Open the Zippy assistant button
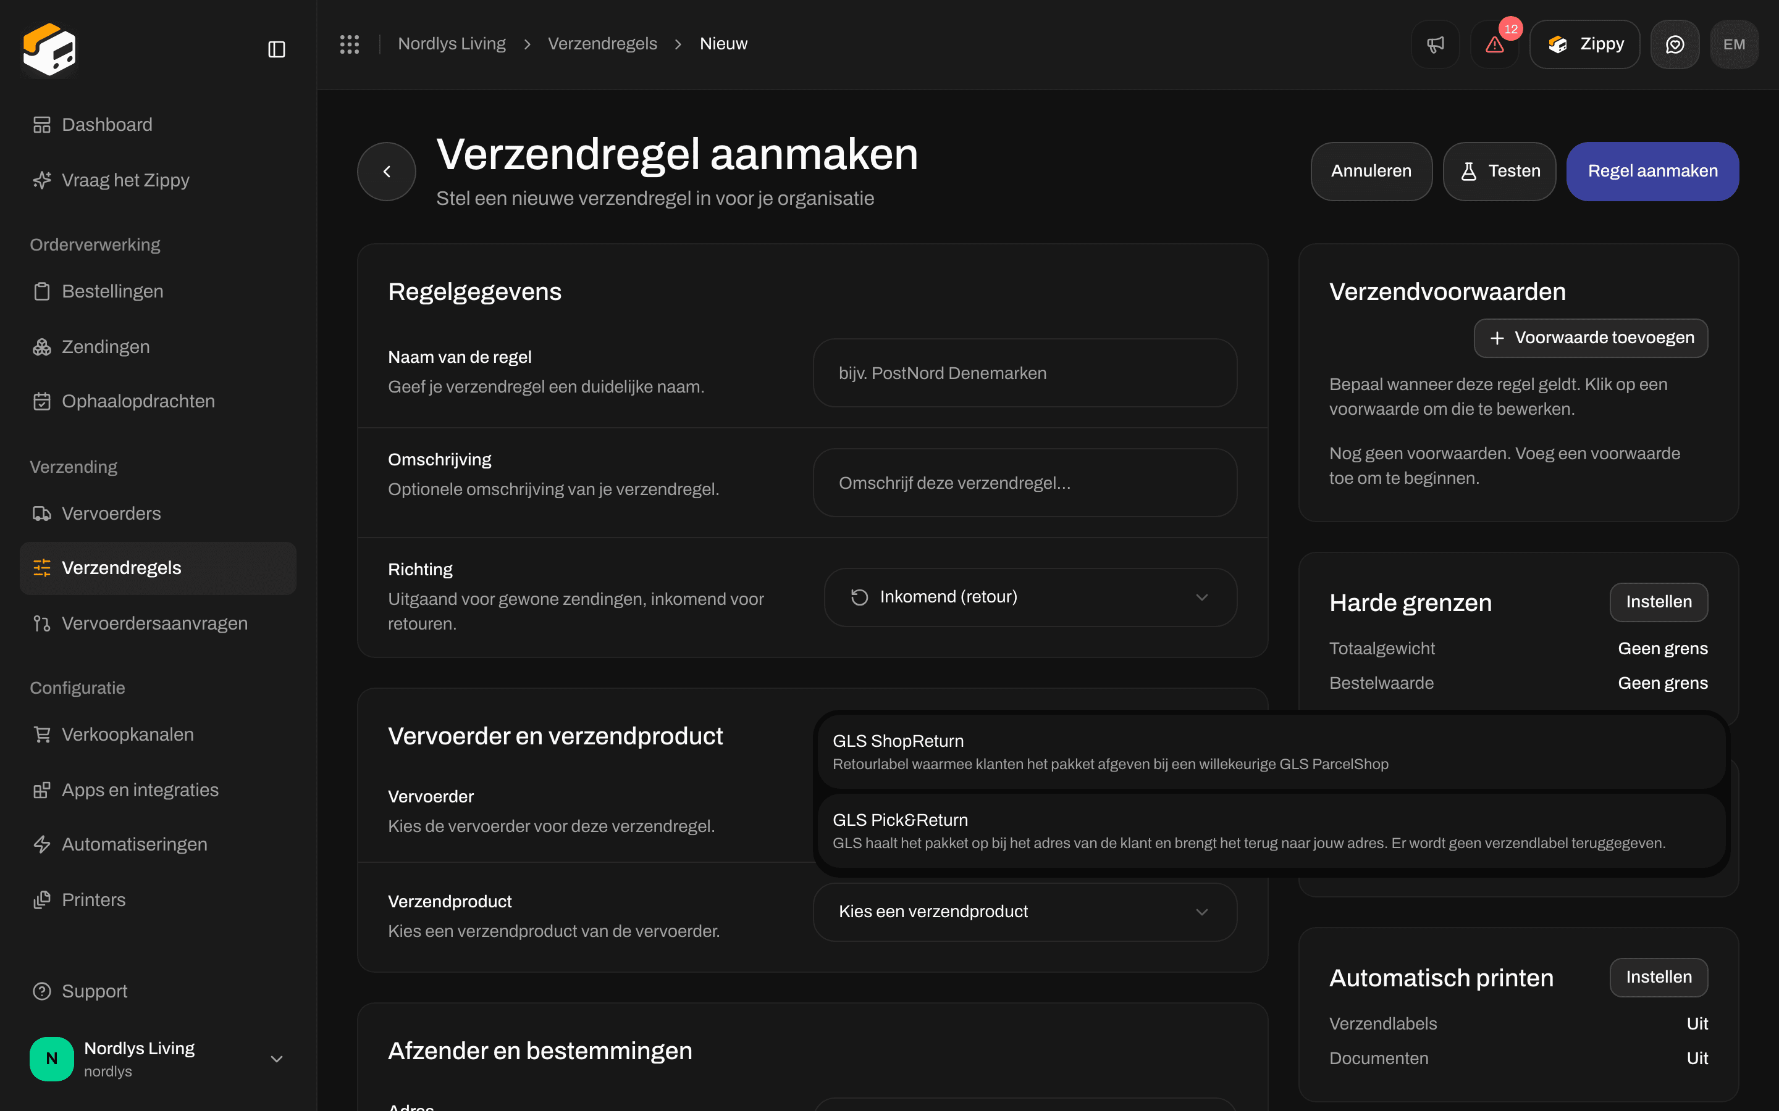 1584,44
